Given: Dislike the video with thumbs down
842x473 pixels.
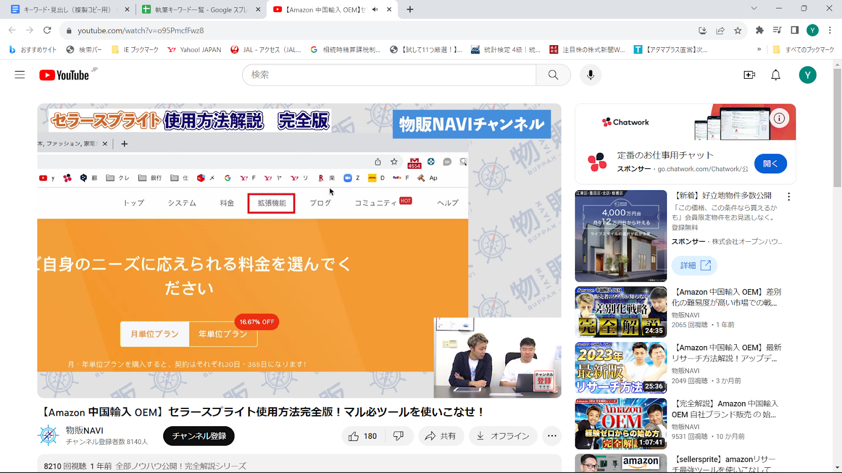Looking at the screenshot, I should click(x=399, y=436).
